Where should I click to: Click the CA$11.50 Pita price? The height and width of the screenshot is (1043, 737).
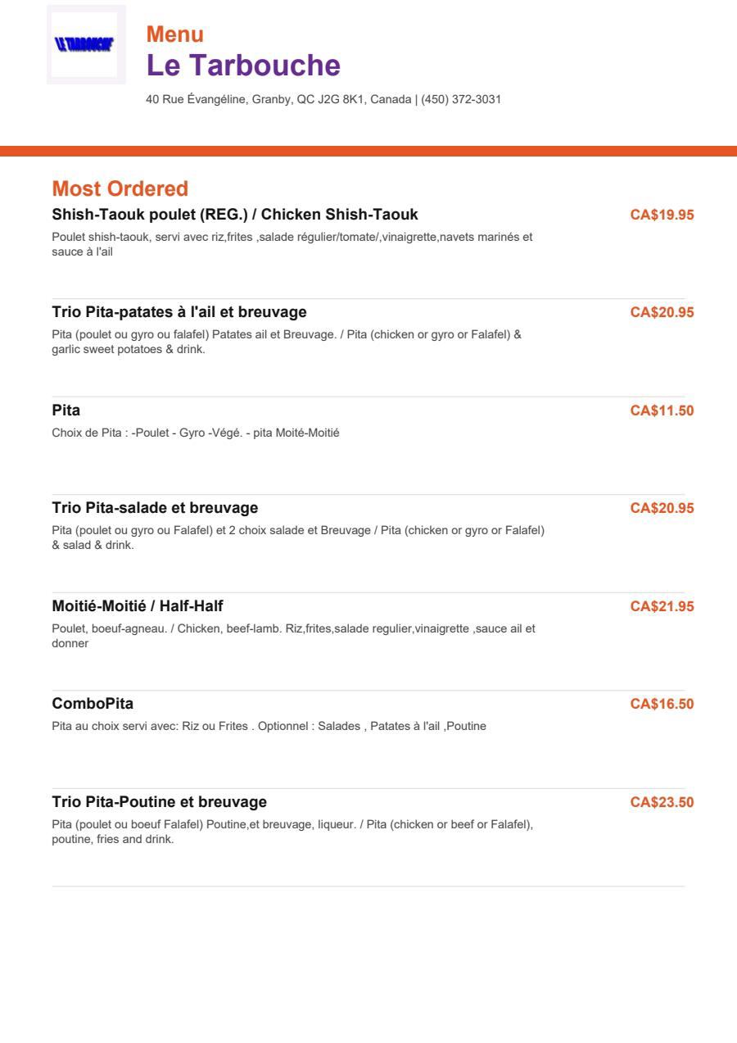click(x=662, y=410)
